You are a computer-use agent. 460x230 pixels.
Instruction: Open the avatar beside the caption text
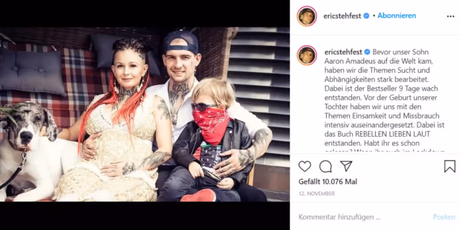point(307,55)
